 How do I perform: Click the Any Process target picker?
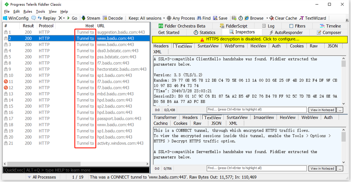[181, 18]
